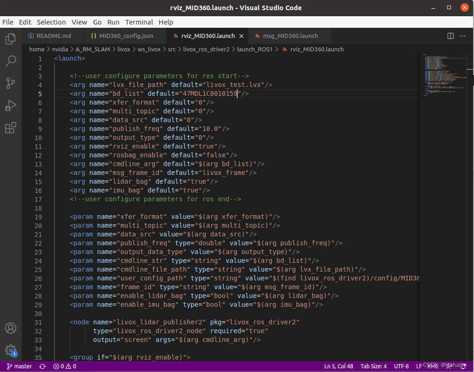Click Ln 5, Col 48 status item
The width and height of the screenshot is (474, 372).
point(339,366)
